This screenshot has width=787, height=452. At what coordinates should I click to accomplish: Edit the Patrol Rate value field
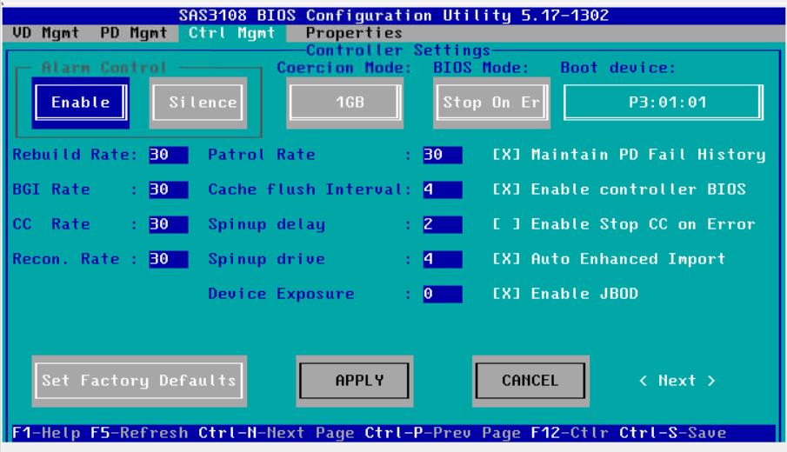pos(443,155)
